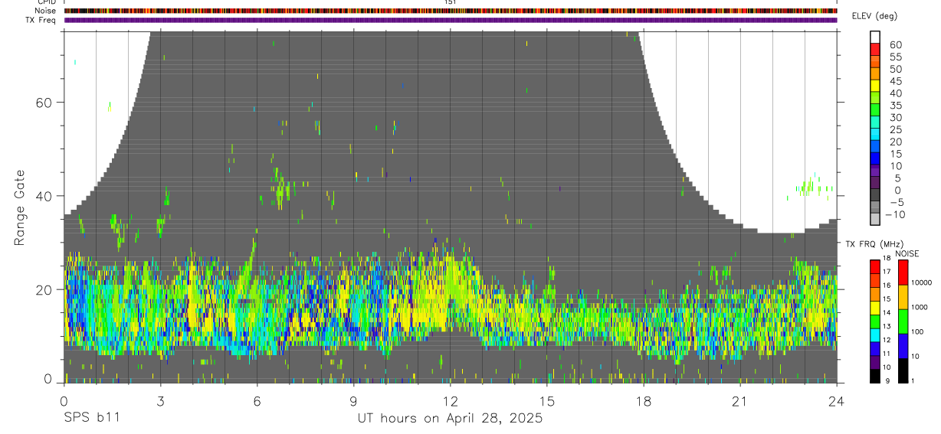Select the Range Gate axis label
This screenshot has width=941, height=434.
coord(19,207)
